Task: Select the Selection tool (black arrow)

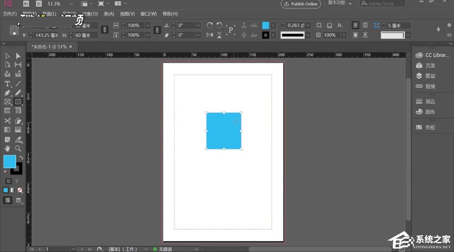Action: 8,56
